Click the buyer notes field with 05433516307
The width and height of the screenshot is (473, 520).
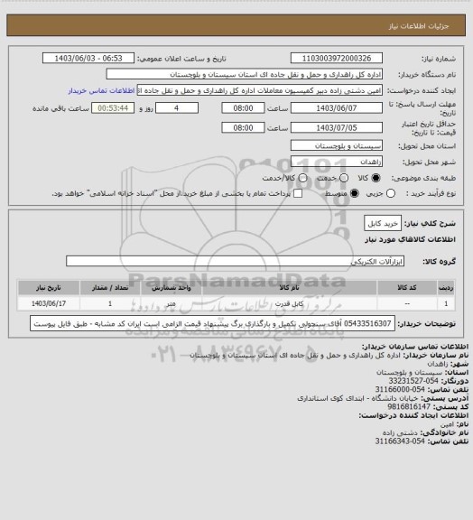(x=213, y=323)
